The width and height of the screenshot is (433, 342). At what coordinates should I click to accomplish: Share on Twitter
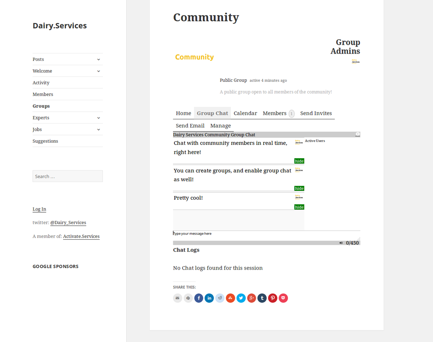(x=241, y=298)
